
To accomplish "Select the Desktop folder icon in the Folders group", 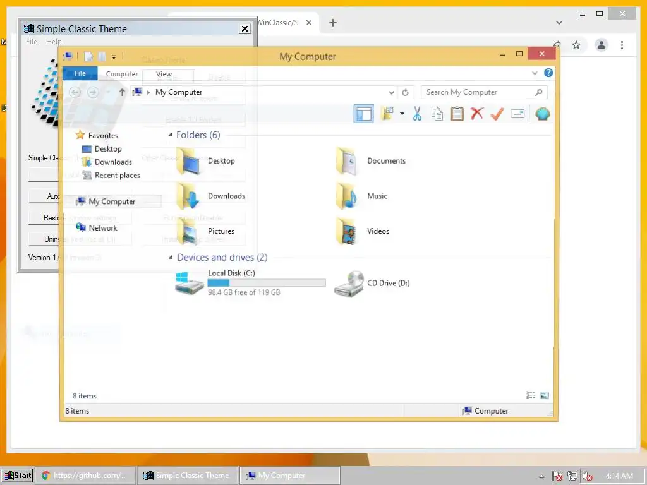I will click(x=188, y=161).
